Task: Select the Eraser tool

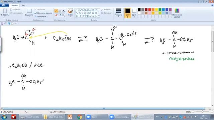Action: coord(56,15)
